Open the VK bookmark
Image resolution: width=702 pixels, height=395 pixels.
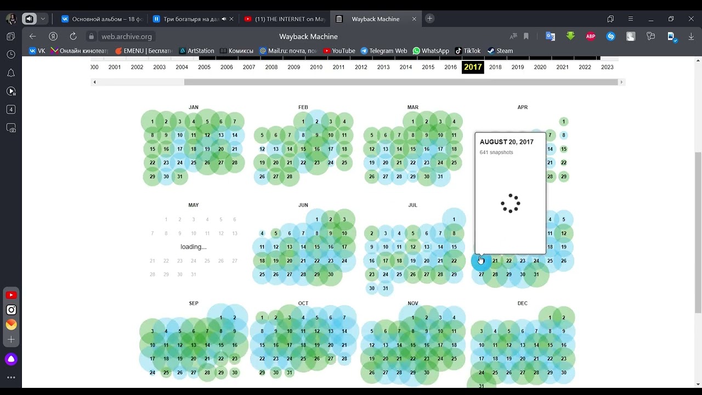(37, 50)
